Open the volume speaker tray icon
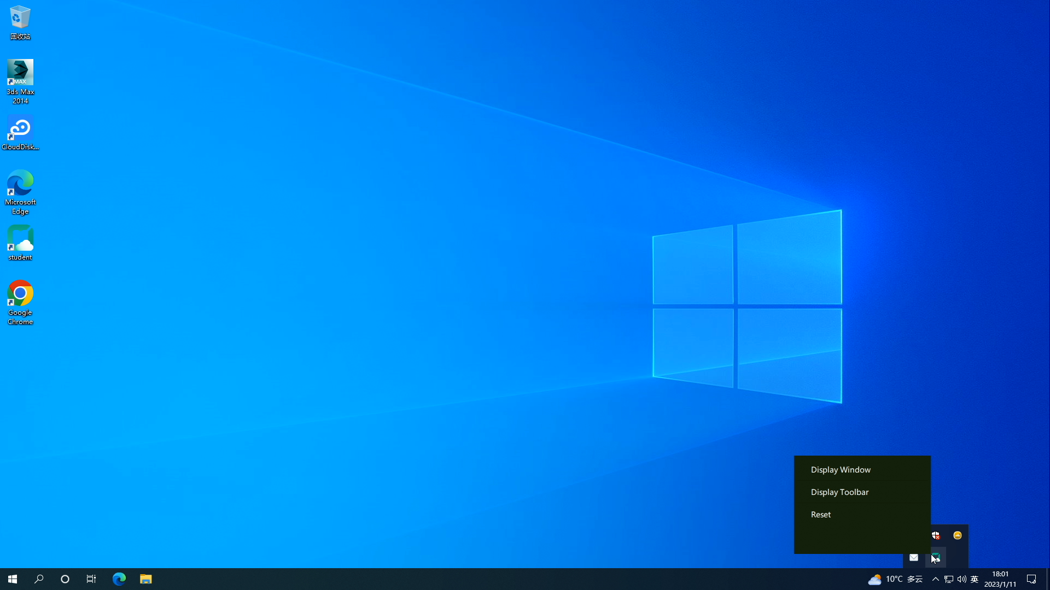The width and height of the screenshot is (1050, 590). pos(961,579)
